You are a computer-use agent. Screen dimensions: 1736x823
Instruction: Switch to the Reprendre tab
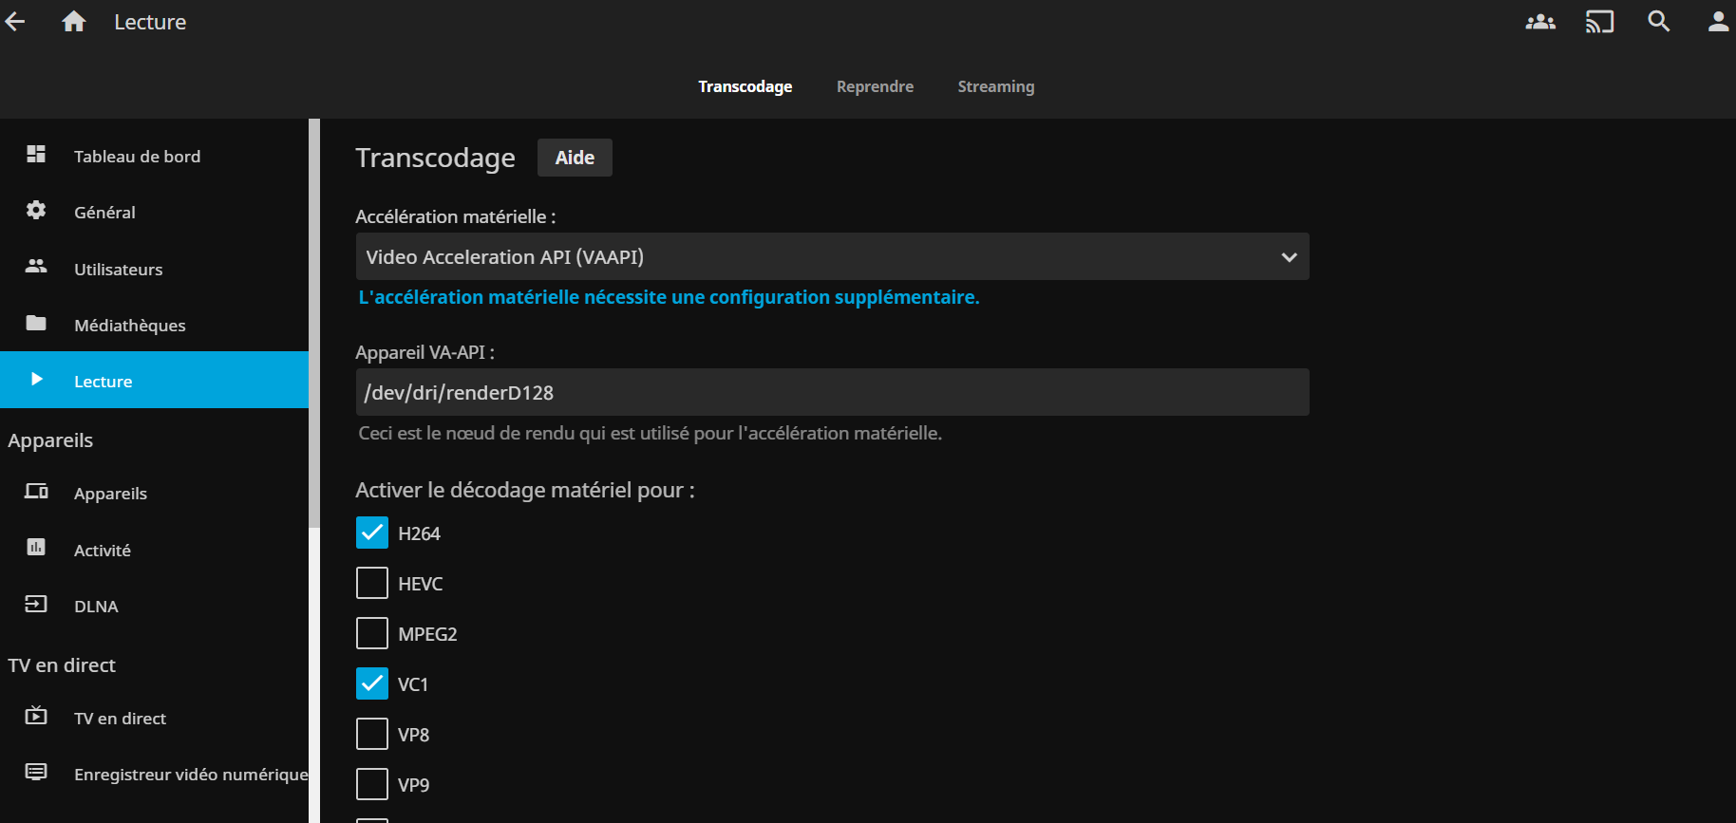[875, 86]
